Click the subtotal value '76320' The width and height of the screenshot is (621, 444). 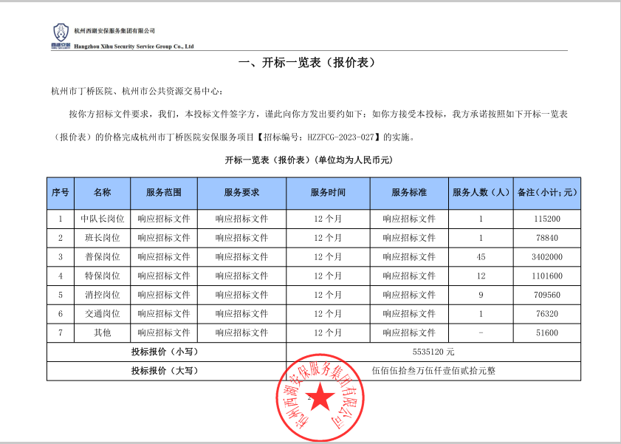(x=547, y=314)
